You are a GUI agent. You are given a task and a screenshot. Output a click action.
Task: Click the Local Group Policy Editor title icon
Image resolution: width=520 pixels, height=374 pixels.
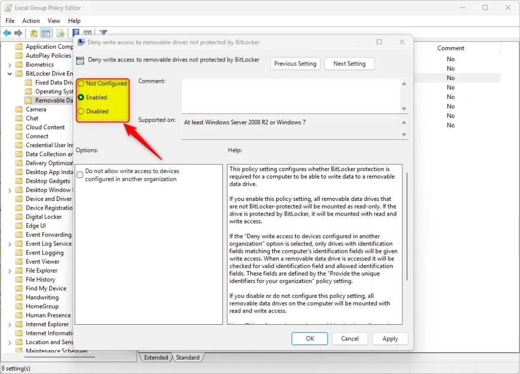[8, 8]
